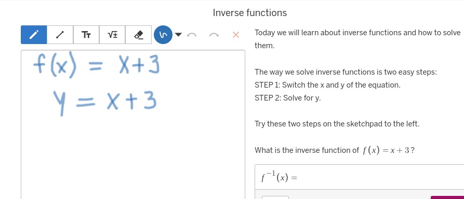Expand the stroke style dropdown arrow

tap(178, 35)
